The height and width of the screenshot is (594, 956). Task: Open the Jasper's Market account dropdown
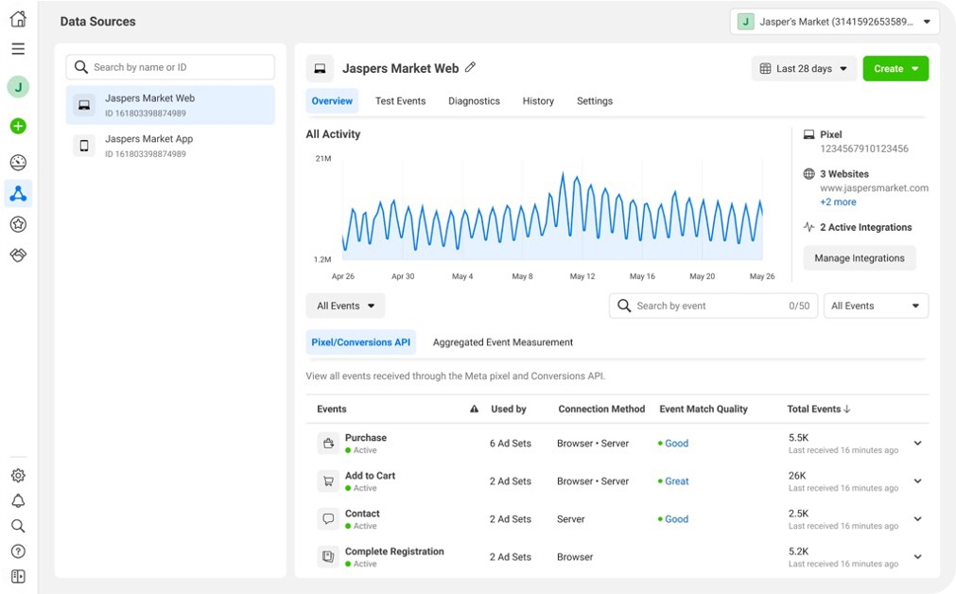835,22
